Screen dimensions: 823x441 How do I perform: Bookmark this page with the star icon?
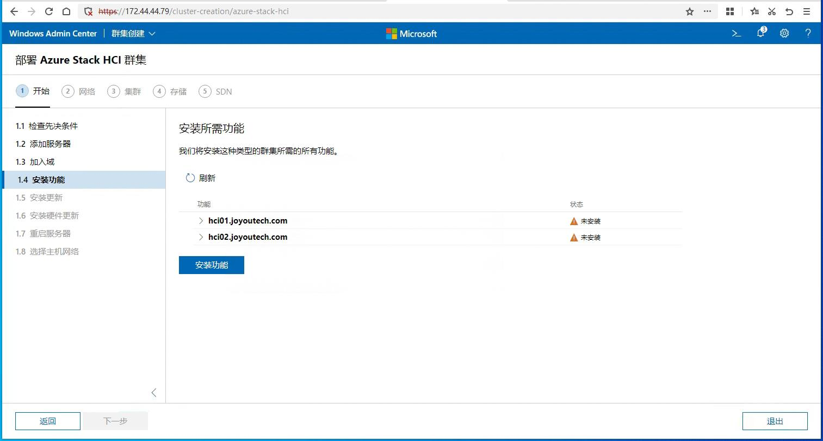pyautogui.click(x=690, y=11)
